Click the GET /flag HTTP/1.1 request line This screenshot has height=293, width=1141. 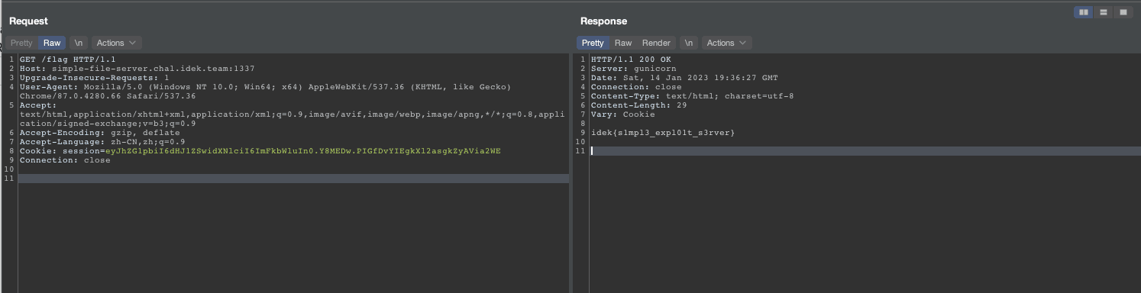(67, 60)
